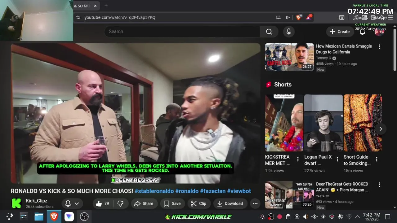Click the YouTube URL in address bar
The height and width of the screenshot is (223, 397).
tap(120, 17)
